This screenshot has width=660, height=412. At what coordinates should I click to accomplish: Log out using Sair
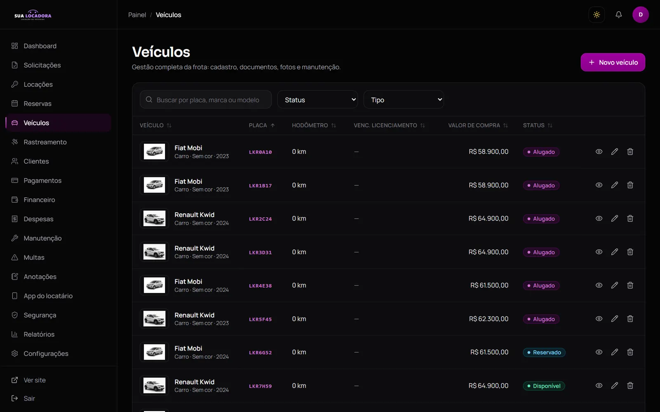pos(59,398)
